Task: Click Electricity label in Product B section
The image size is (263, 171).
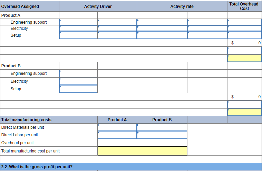Action: pos(19,81)
